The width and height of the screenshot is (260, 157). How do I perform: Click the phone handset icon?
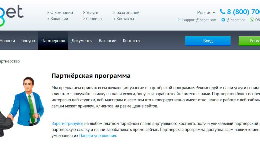[222, 12]
